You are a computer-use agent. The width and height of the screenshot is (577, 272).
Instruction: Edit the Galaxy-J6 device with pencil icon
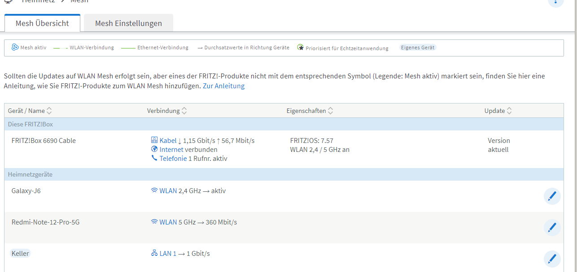[552, 196]
